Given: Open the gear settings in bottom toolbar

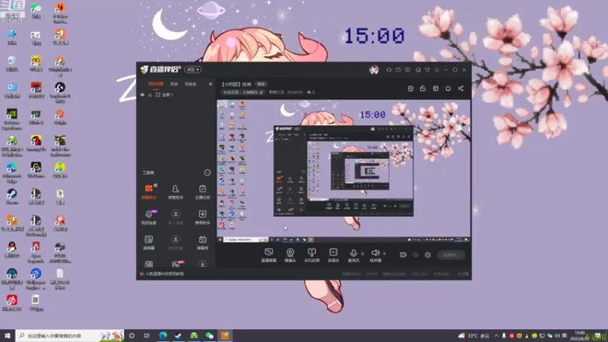Looking at the screenshot, I should [428, 255].
